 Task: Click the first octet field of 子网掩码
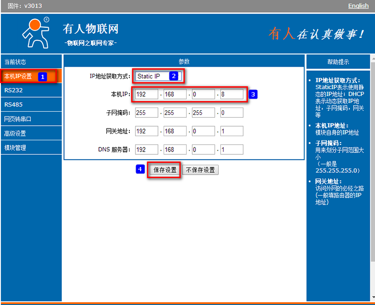coord(146,113)
